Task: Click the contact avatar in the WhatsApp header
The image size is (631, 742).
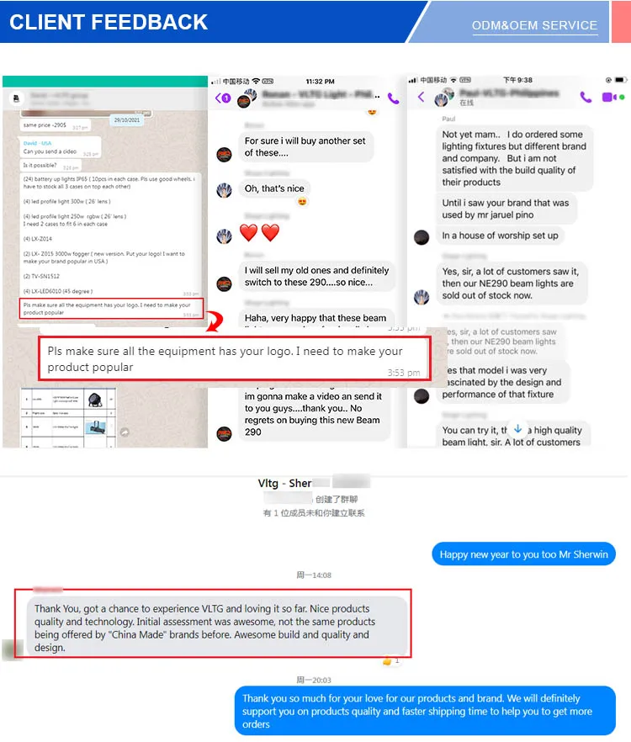Action: [16, 98]
